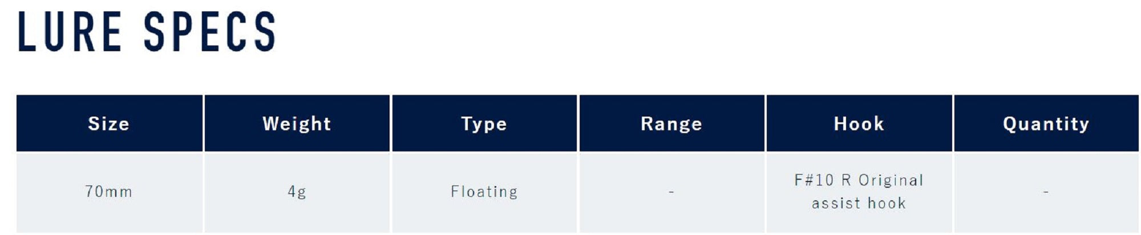Click divider between Hook and Quantity headers

pos(953,123)
